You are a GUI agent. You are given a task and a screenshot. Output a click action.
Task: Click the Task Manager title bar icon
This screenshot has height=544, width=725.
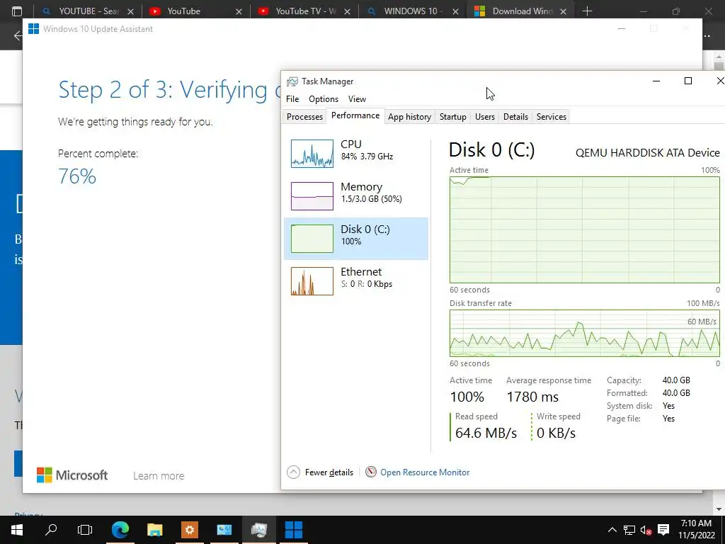click(x=292, y=81)
